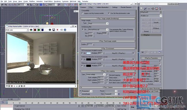Activate the Select and Scale tool
This screenshot has height=110, width=187.
click(x=47, y=5)
